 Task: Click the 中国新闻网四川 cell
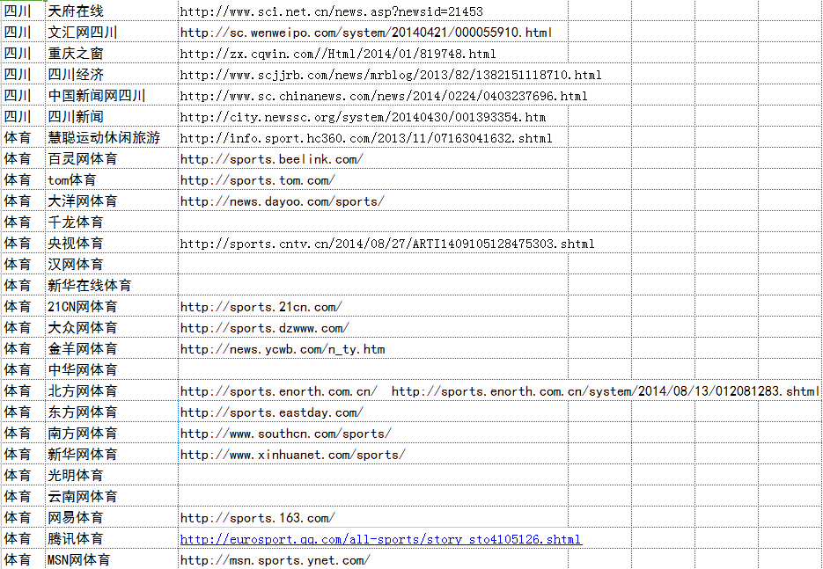111,96
